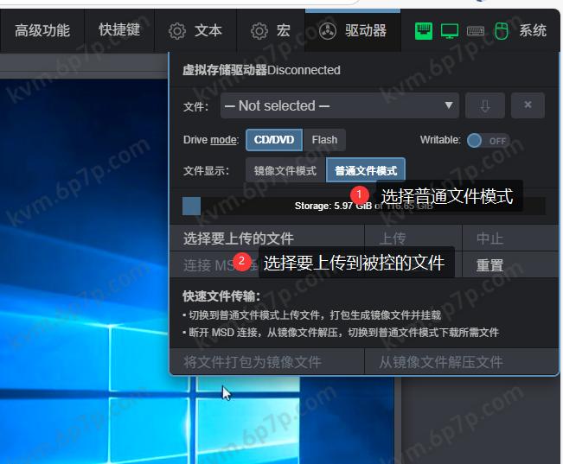
Task: Select CD/DVD drive mode
Action: click(274, 140)
